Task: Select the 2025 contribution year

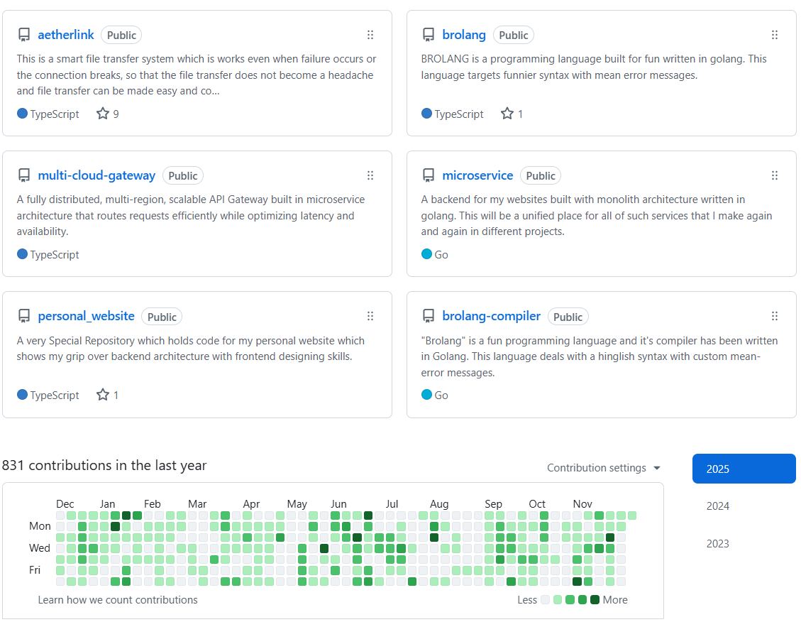Action: pos(744,469)
